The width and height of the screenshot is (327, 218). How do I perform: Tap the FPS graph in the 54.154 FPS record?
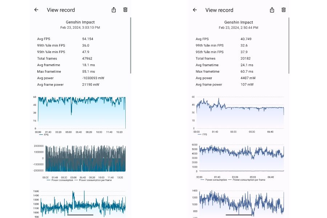82,113
